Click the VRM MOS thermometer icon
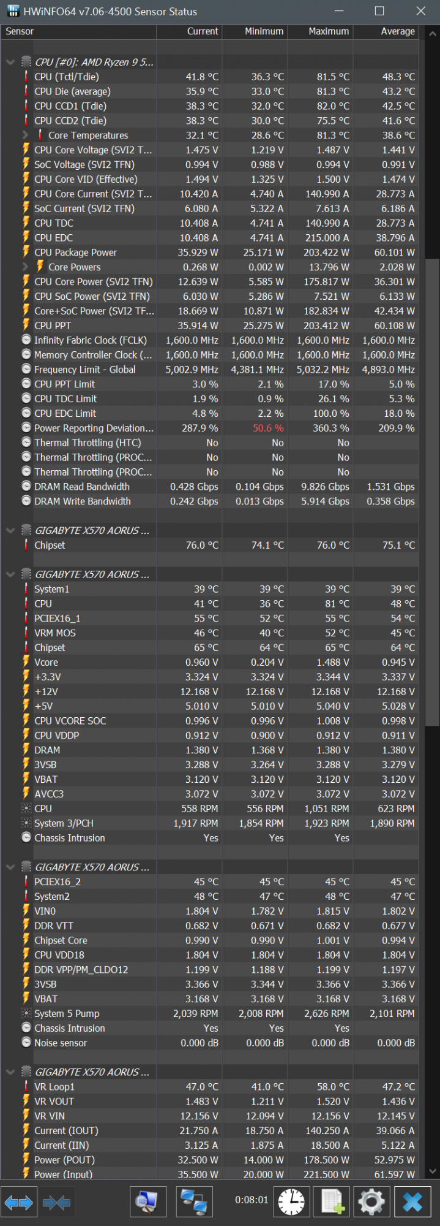Image resolution: width=440 pixels, height=1226 pixels. coord(26,633)
